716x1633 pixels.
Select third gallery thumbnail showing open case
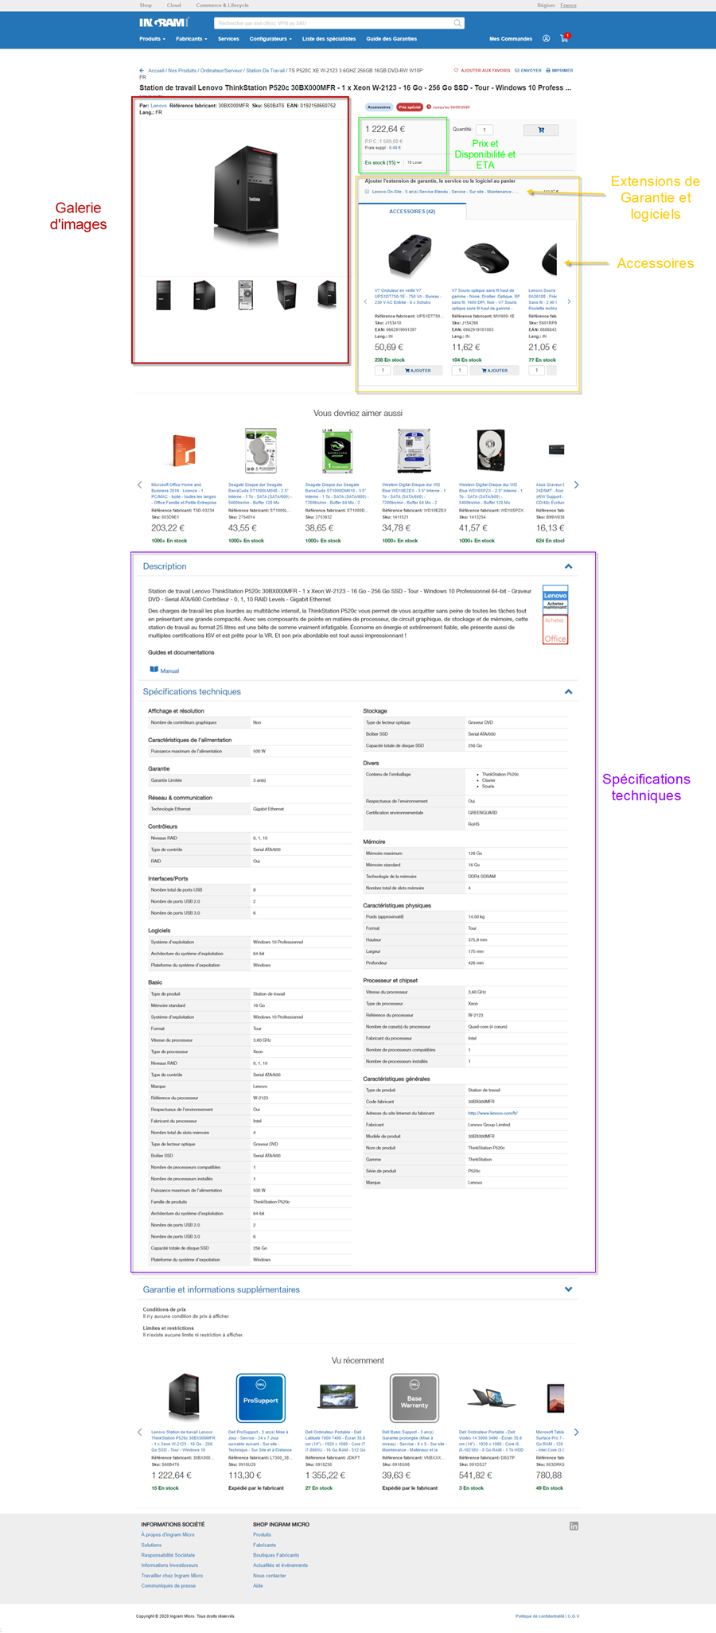245,294
